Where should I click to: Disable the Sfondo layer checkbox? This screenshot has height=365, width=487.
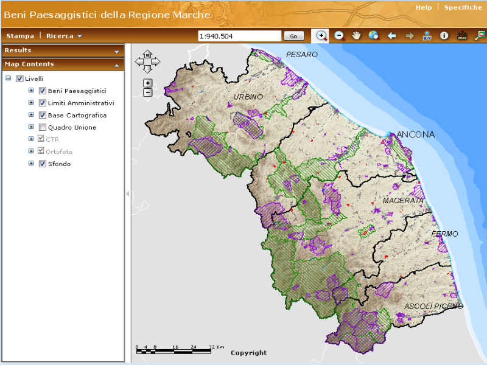(43, 164)
